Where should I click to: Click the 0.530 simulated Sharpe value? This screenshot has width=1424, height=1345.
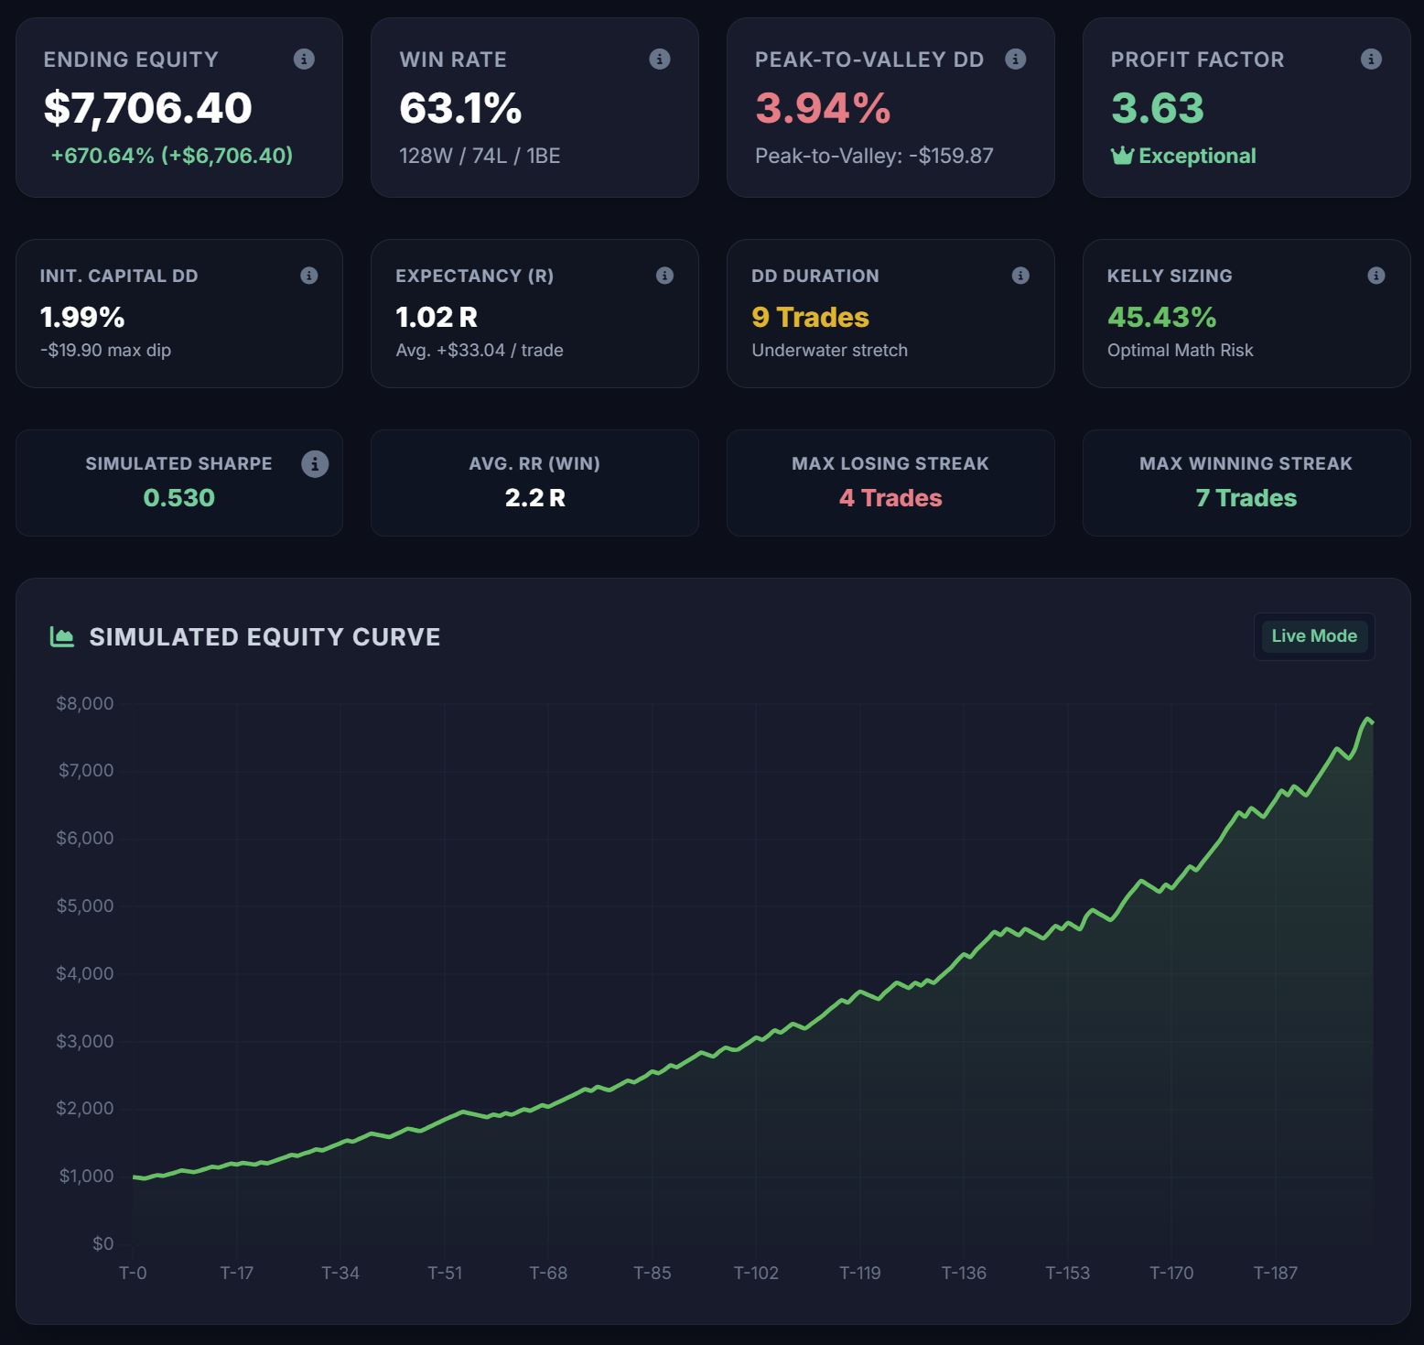pyautogui.click(x=179, y=497)
